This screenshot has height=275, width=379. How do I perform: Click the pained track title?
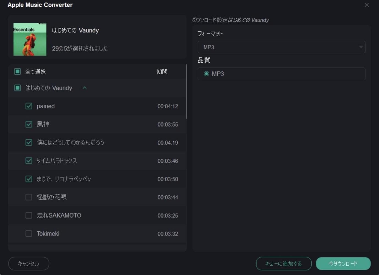coord(46,106)
